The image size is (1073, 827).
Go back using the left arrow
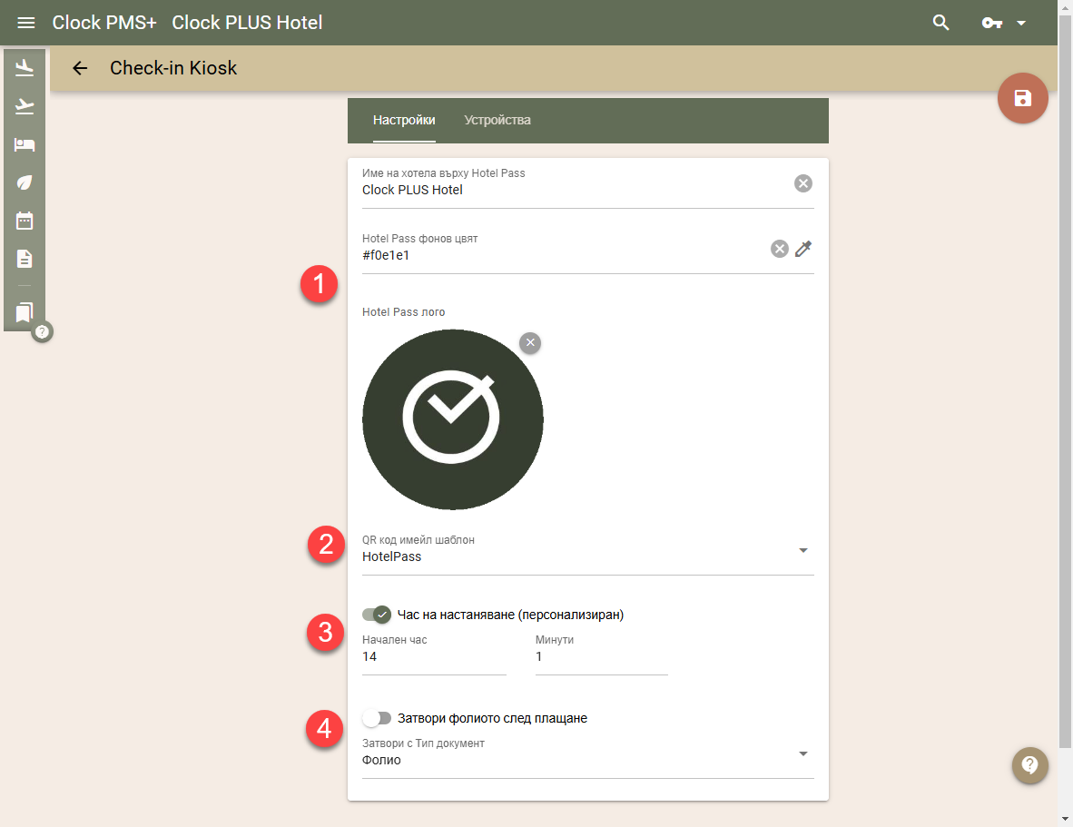point(80,68)
